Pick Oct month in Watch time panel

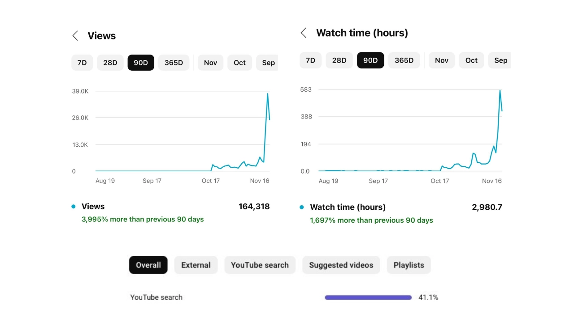[x=471, y=60]
